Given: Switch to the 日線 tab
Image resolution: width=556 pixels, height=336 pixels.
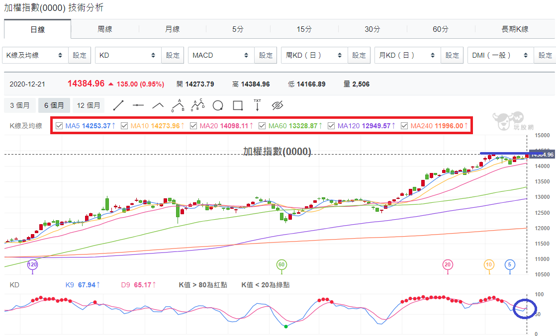Looking at the screenshot, I should [38, 29].
